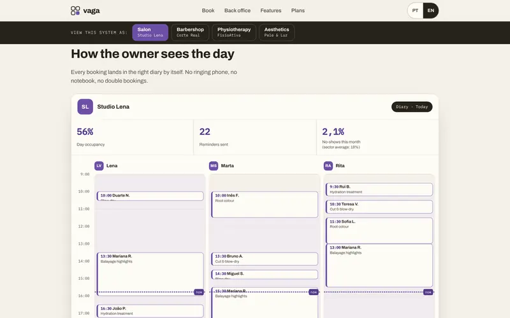Screen dimensions: 510x318
Task: Click the 2,1% no-shows value
Action: pyautogui.click(x=333, y=132)
